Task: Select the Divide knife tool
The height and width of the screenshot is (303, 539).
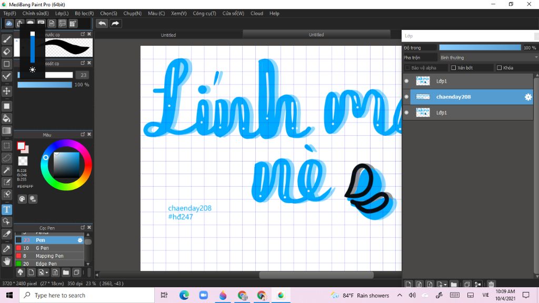Action: point(6,234)
